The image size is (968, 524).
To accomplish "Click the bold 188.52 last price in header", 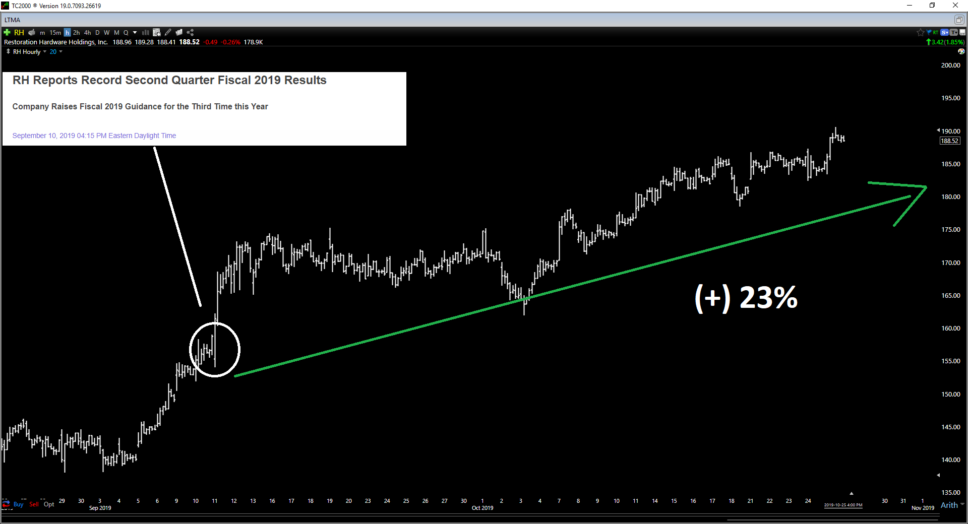I will [189, 42].
